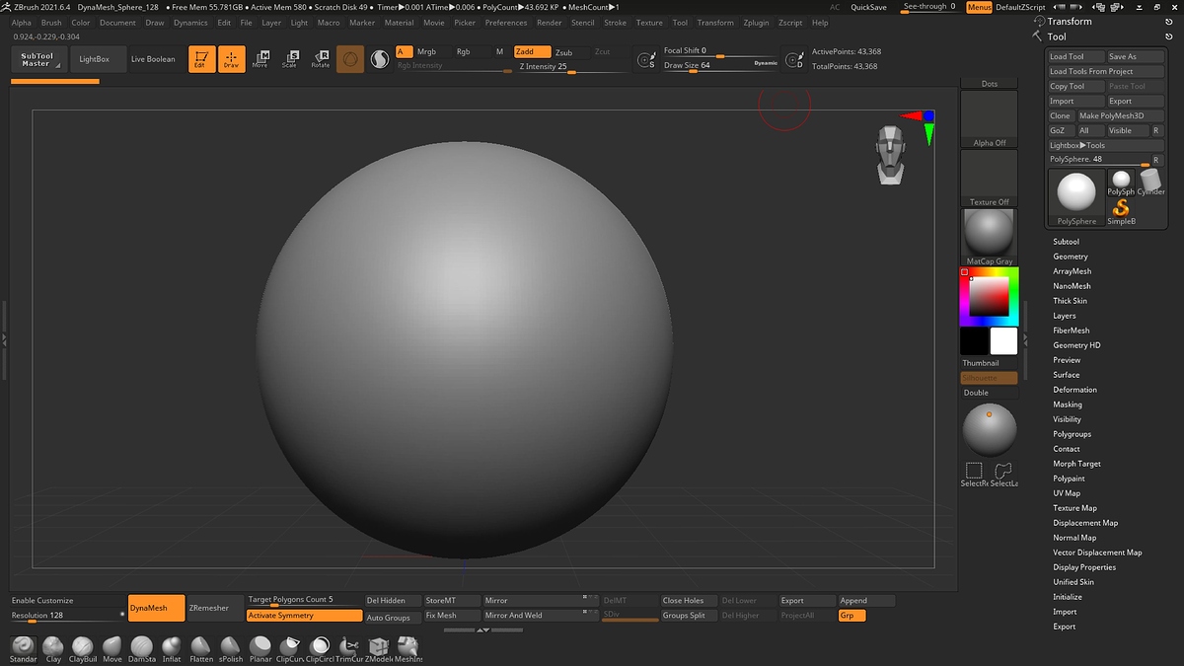This screenshot has width=1184, height=666.
Task: Select the Inflate brush
Action: click(x=172, y=649)
